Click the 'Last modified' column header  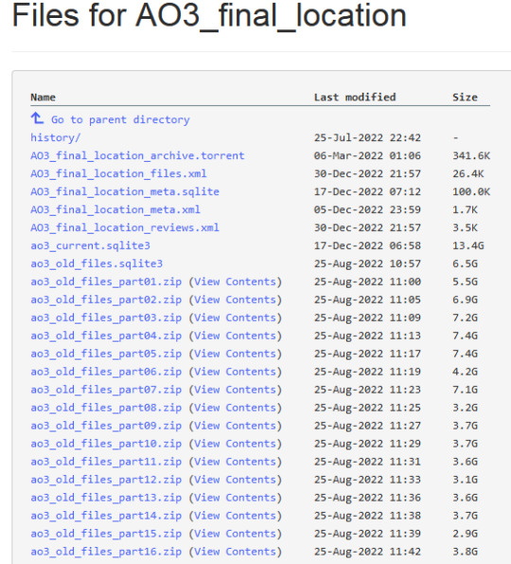(x=355, y=97)
